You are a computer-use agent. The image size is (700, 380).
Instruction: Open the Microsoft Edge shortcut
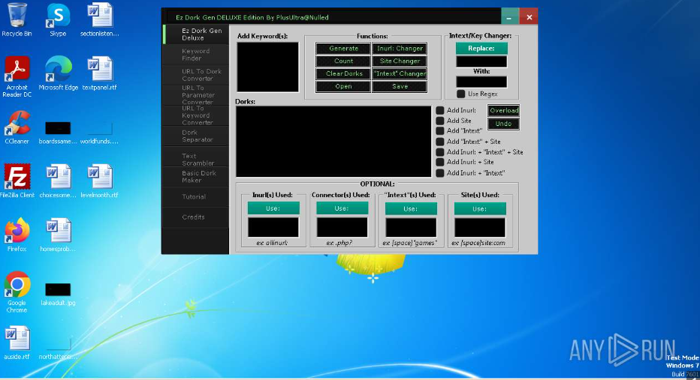tap(58, 72)
